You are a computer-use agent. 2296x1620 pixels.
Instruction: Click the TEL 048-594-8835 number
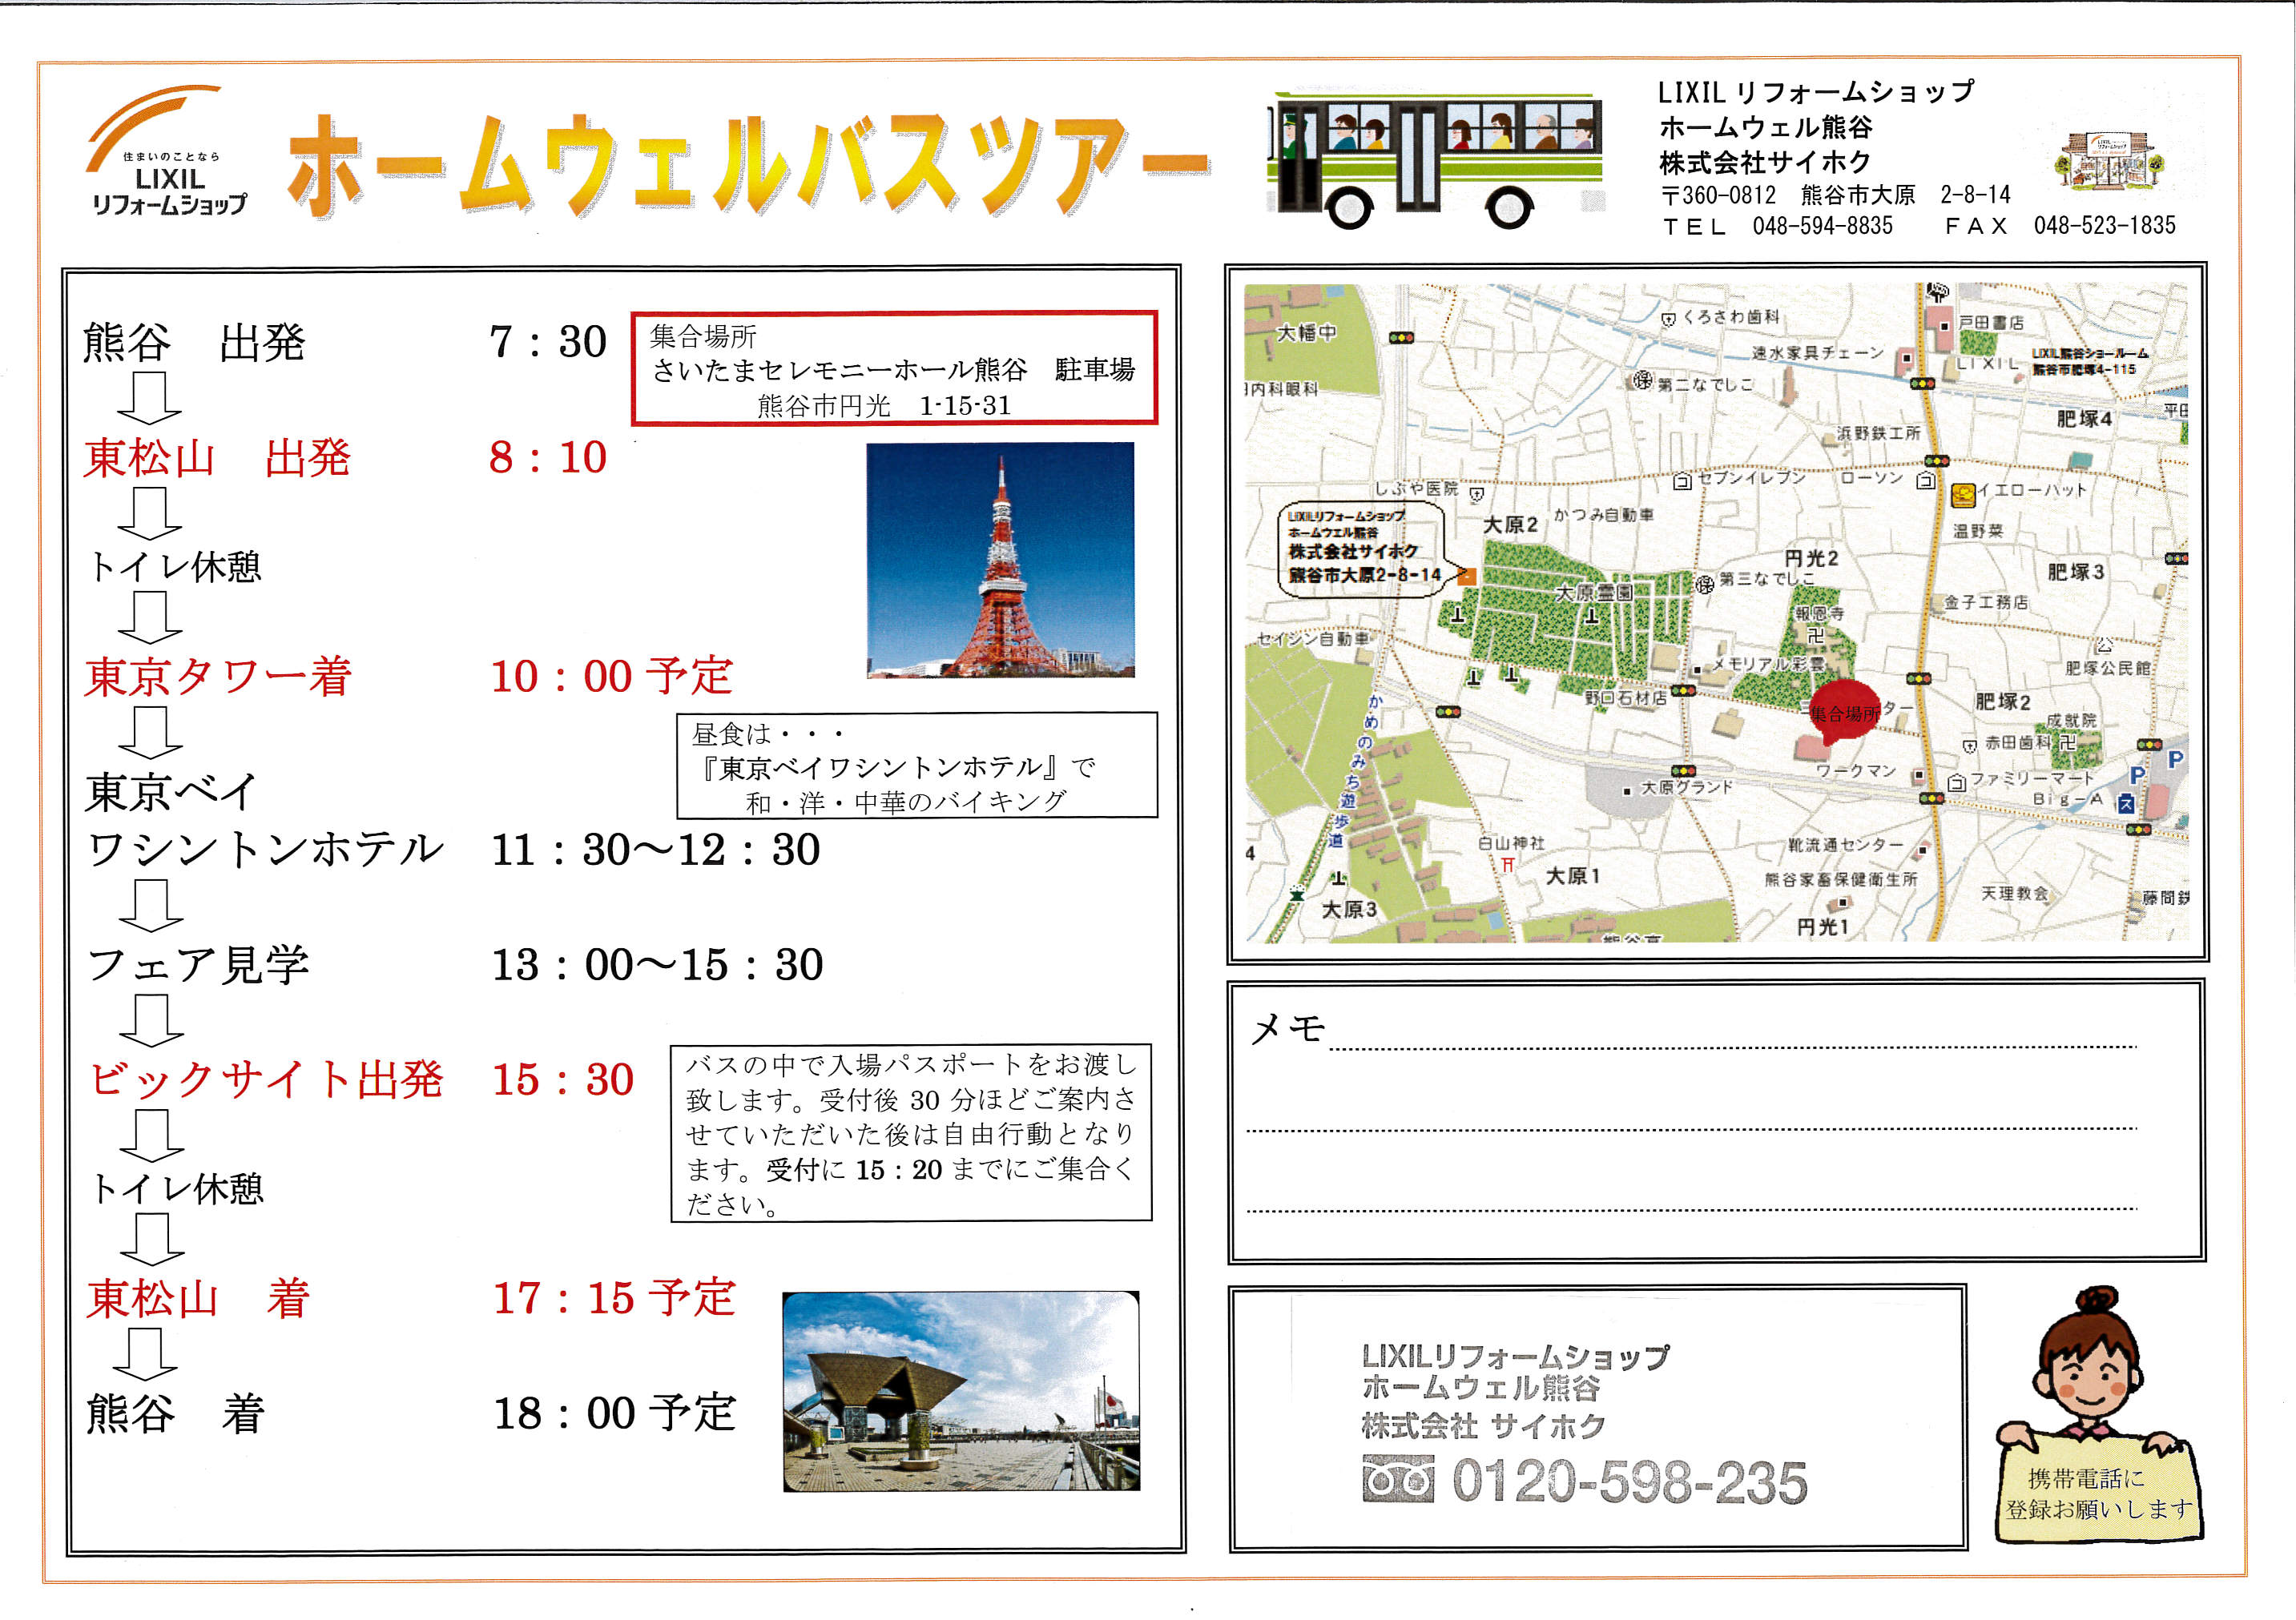(1821, 226)
